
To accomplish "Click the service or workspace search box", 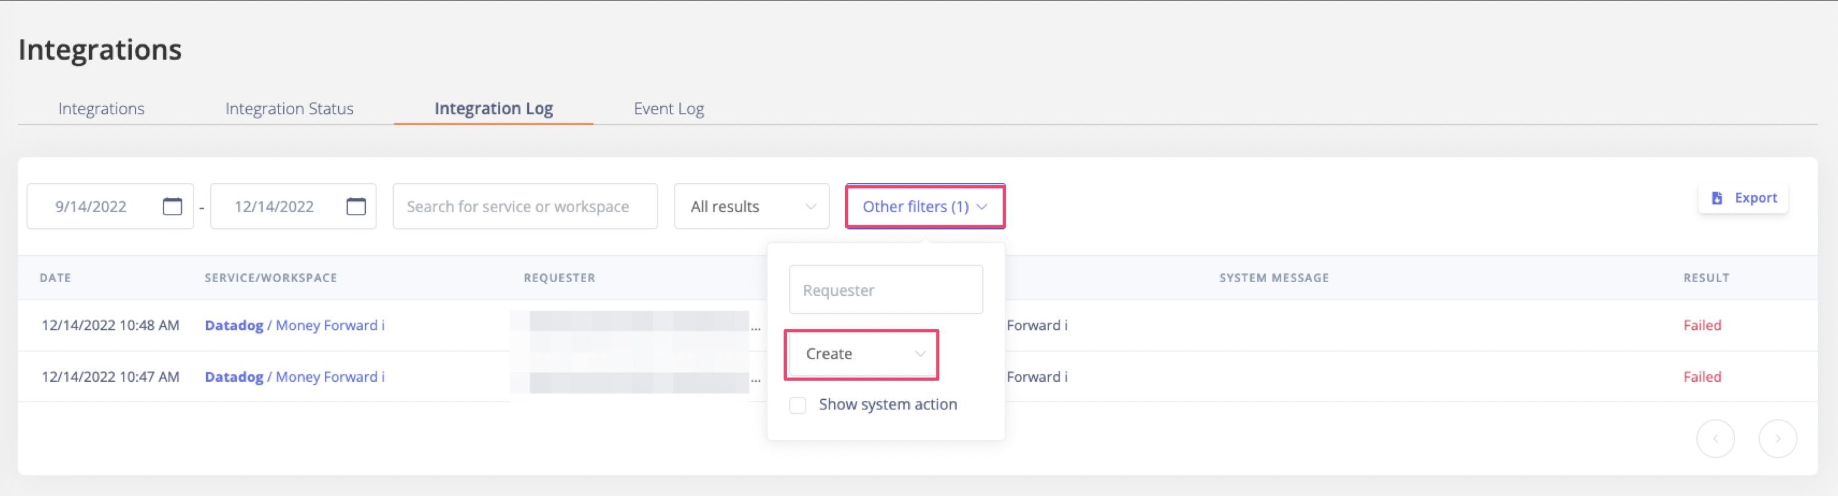I will (525, 206).
